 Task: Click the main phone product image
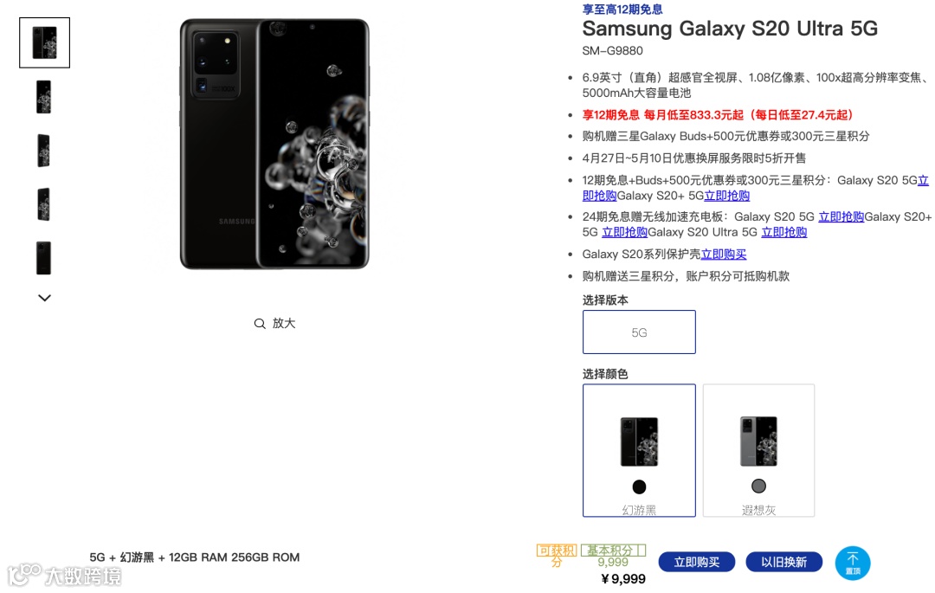click(275, 144)
